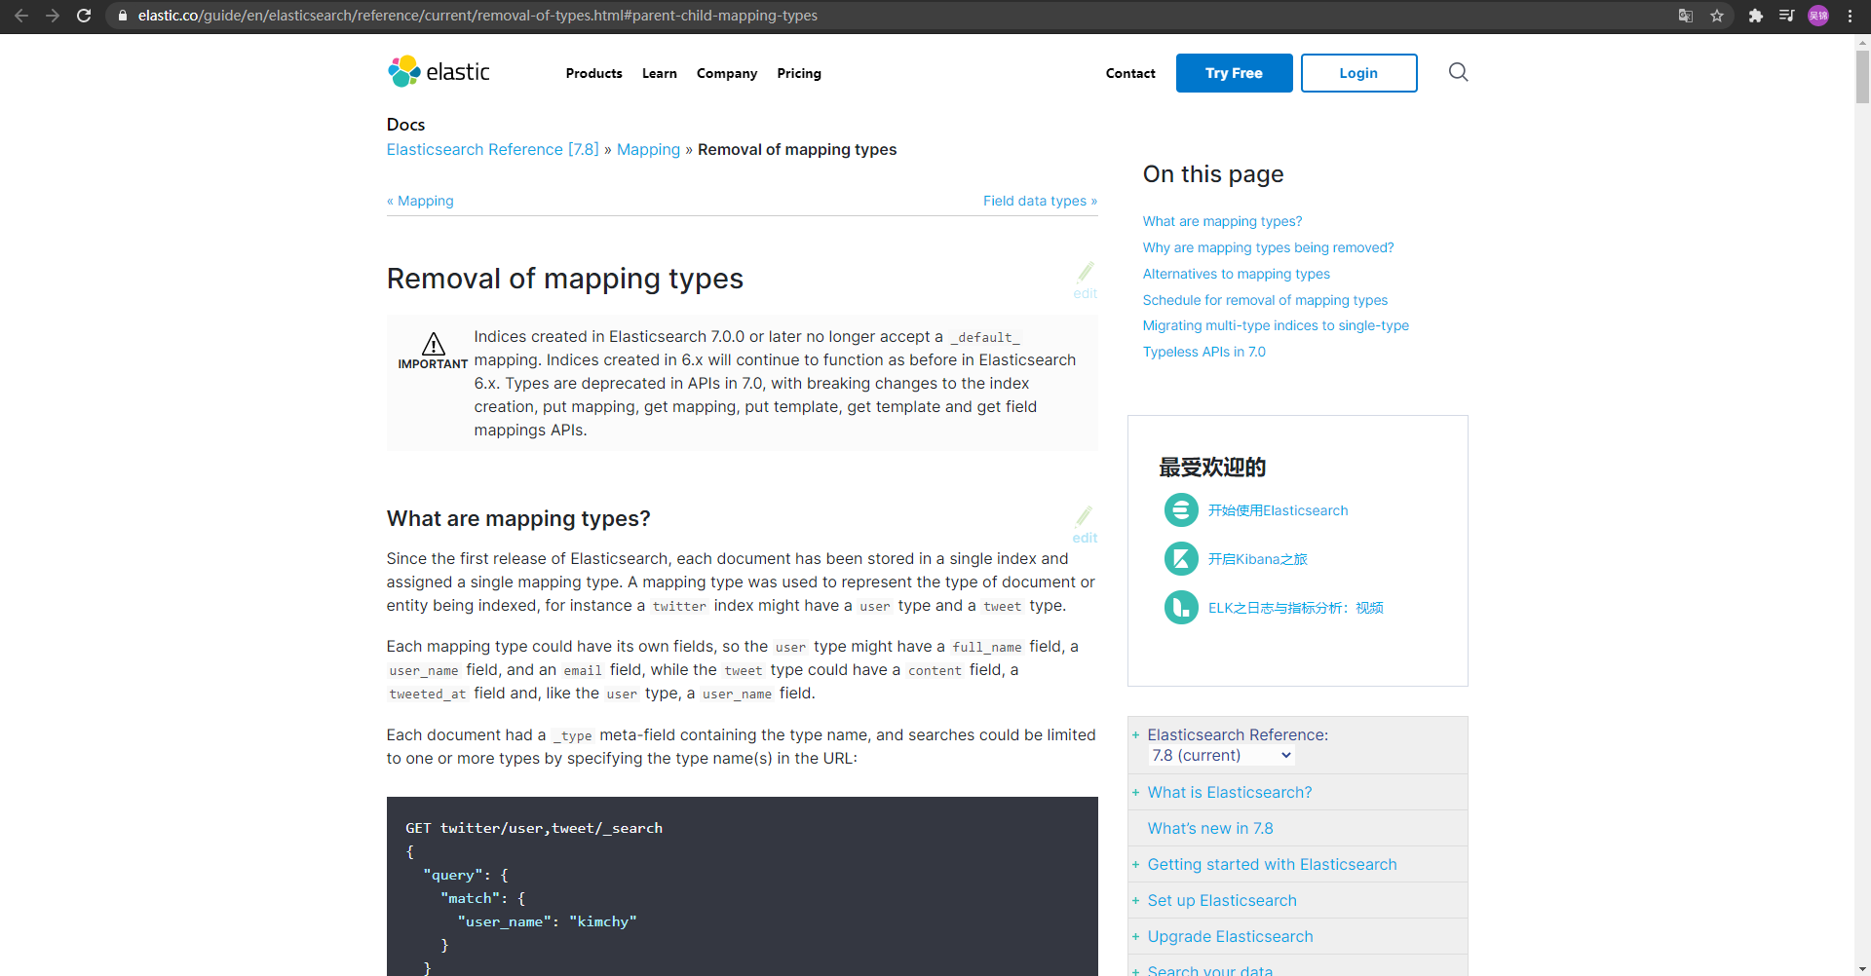Jump to Migrating multi-type indices to single-type
This screenshot has height=976, width=1871.
(1276, 325)
